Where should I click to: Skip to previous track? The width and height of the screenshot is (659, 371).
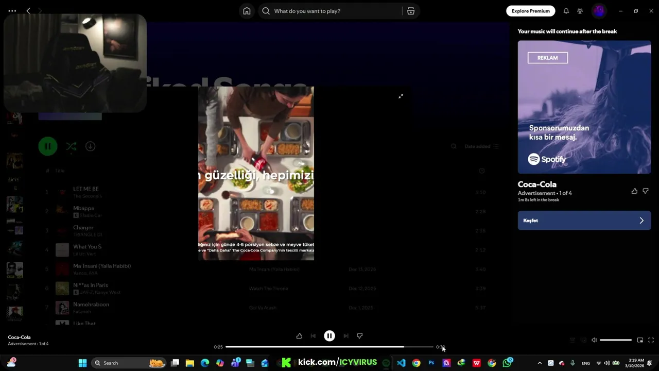pyautogui.click(x=313, y=336)
